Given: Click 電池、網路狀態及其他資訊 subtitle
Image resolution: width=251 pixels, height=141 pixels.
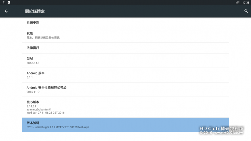Looking at the screenshot, I should (x=43, y=38).
